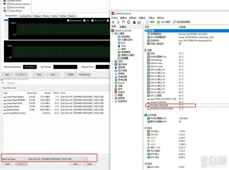Expand the Motherboard tree node
The image size is (229, 170).
click(x=113, y=61)
